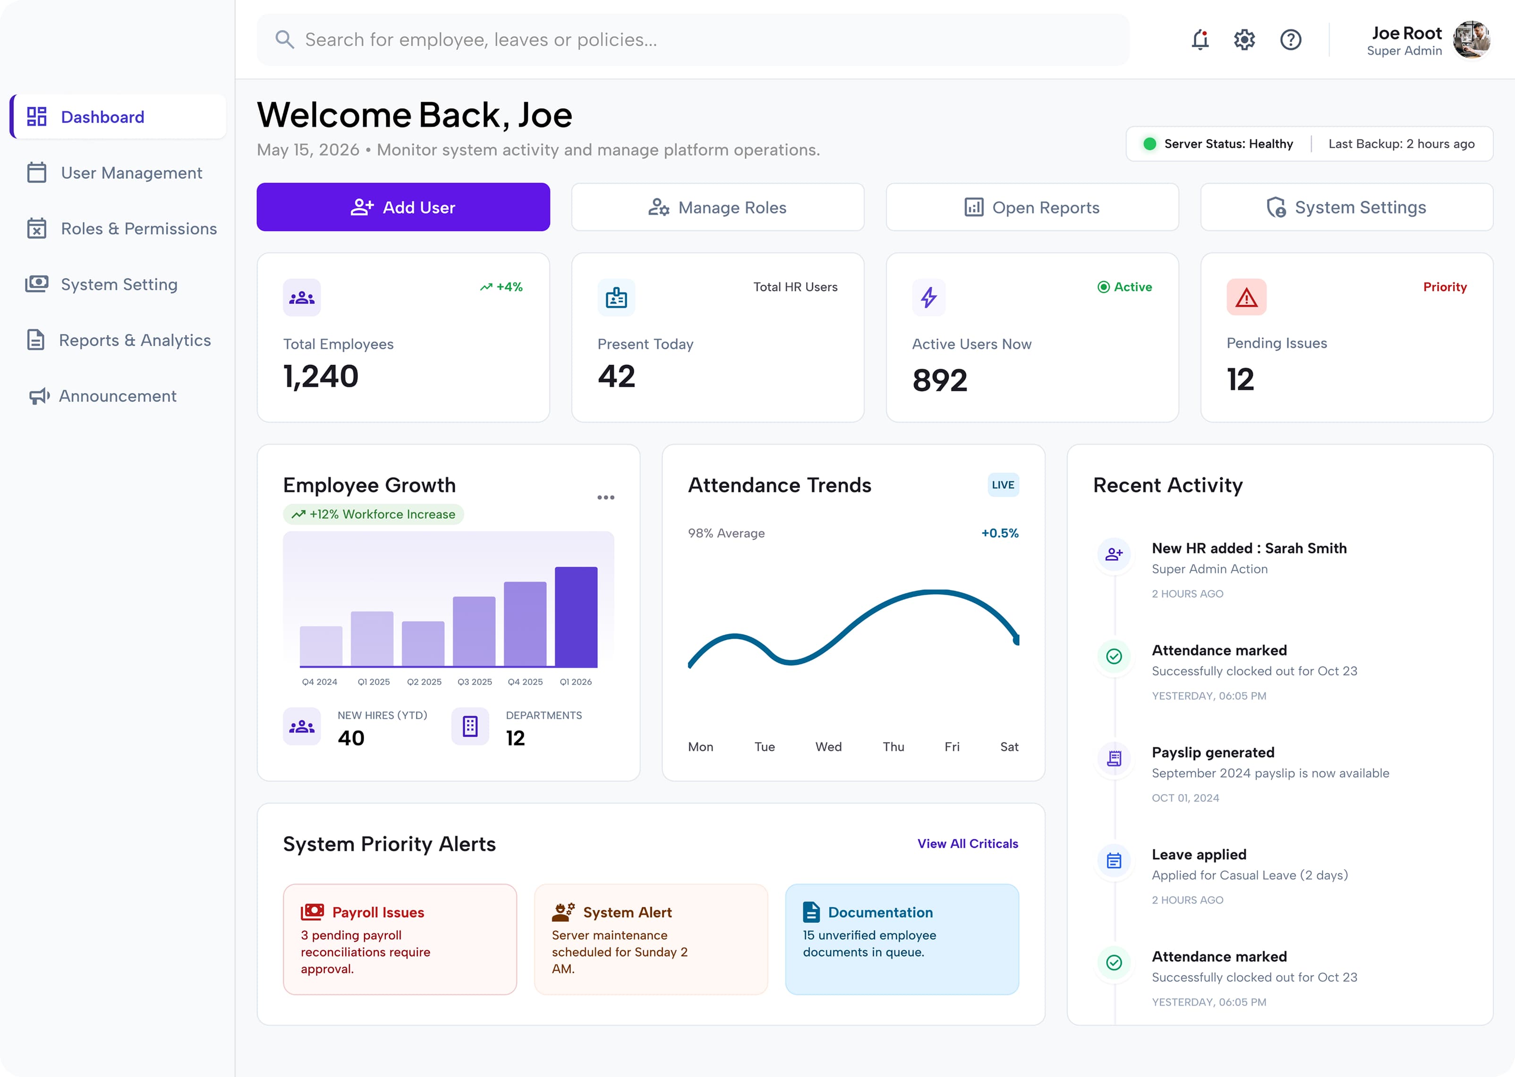Viewport: 1515px width, 1077px height.
Task: Click Server Status: Healthy indicator
Action: (1218, 144)
